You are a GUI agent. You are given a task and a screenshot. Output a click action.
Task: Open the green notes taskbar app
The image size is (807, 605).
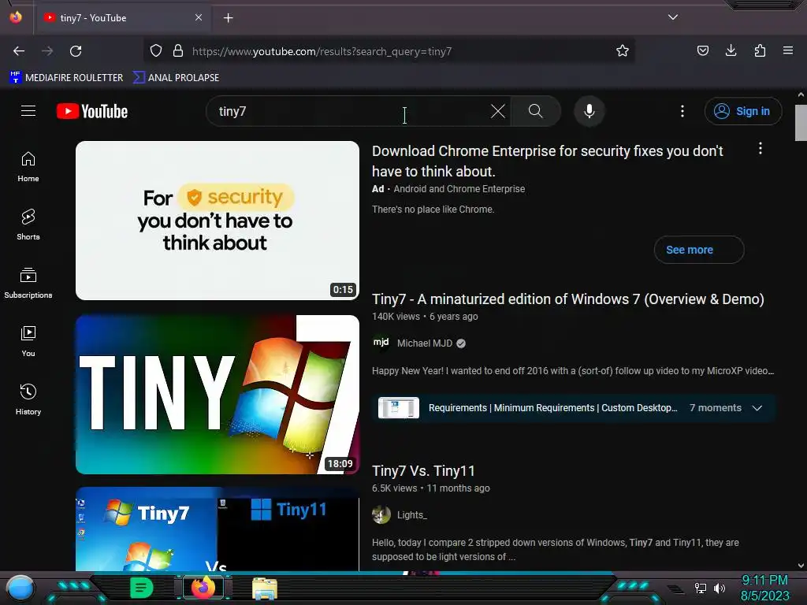click(141, 588)
